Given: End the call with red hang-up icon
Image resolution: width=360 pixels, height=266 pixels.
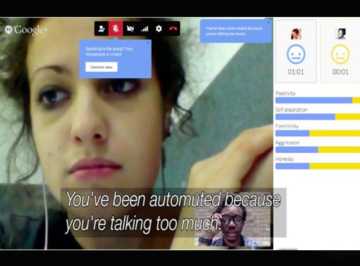Looking at the screenshot, I should (173, 29).
